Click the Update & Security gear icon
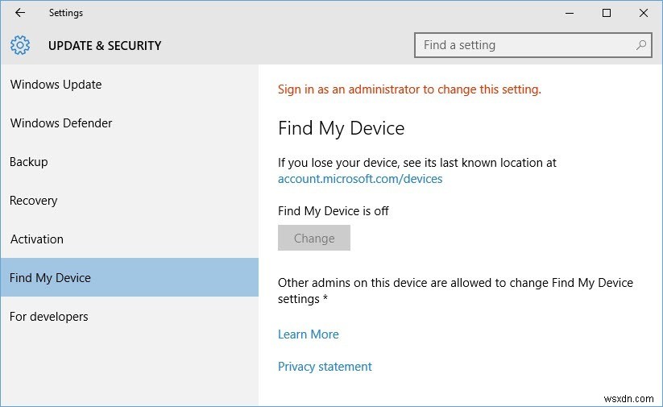This screenshot has width=663, height=407. click(x=20, y=45)
